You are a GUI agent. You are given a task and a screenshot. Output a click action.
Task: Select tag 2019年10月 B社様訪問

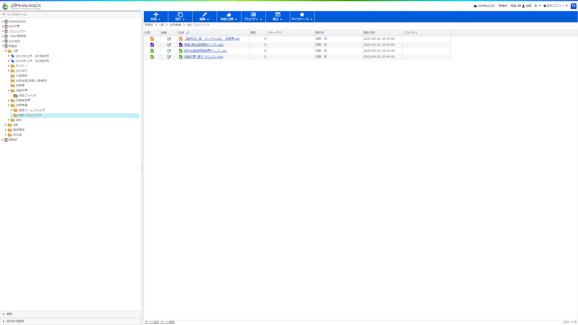(x=32, y=56)
